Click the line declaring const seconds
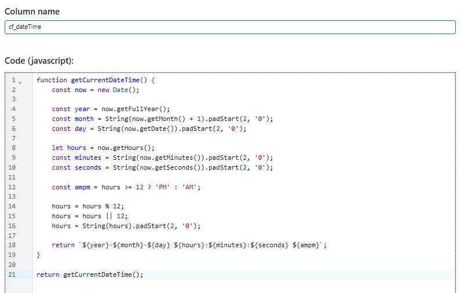This screenshot has height=293, width=461. coord(162,167)
